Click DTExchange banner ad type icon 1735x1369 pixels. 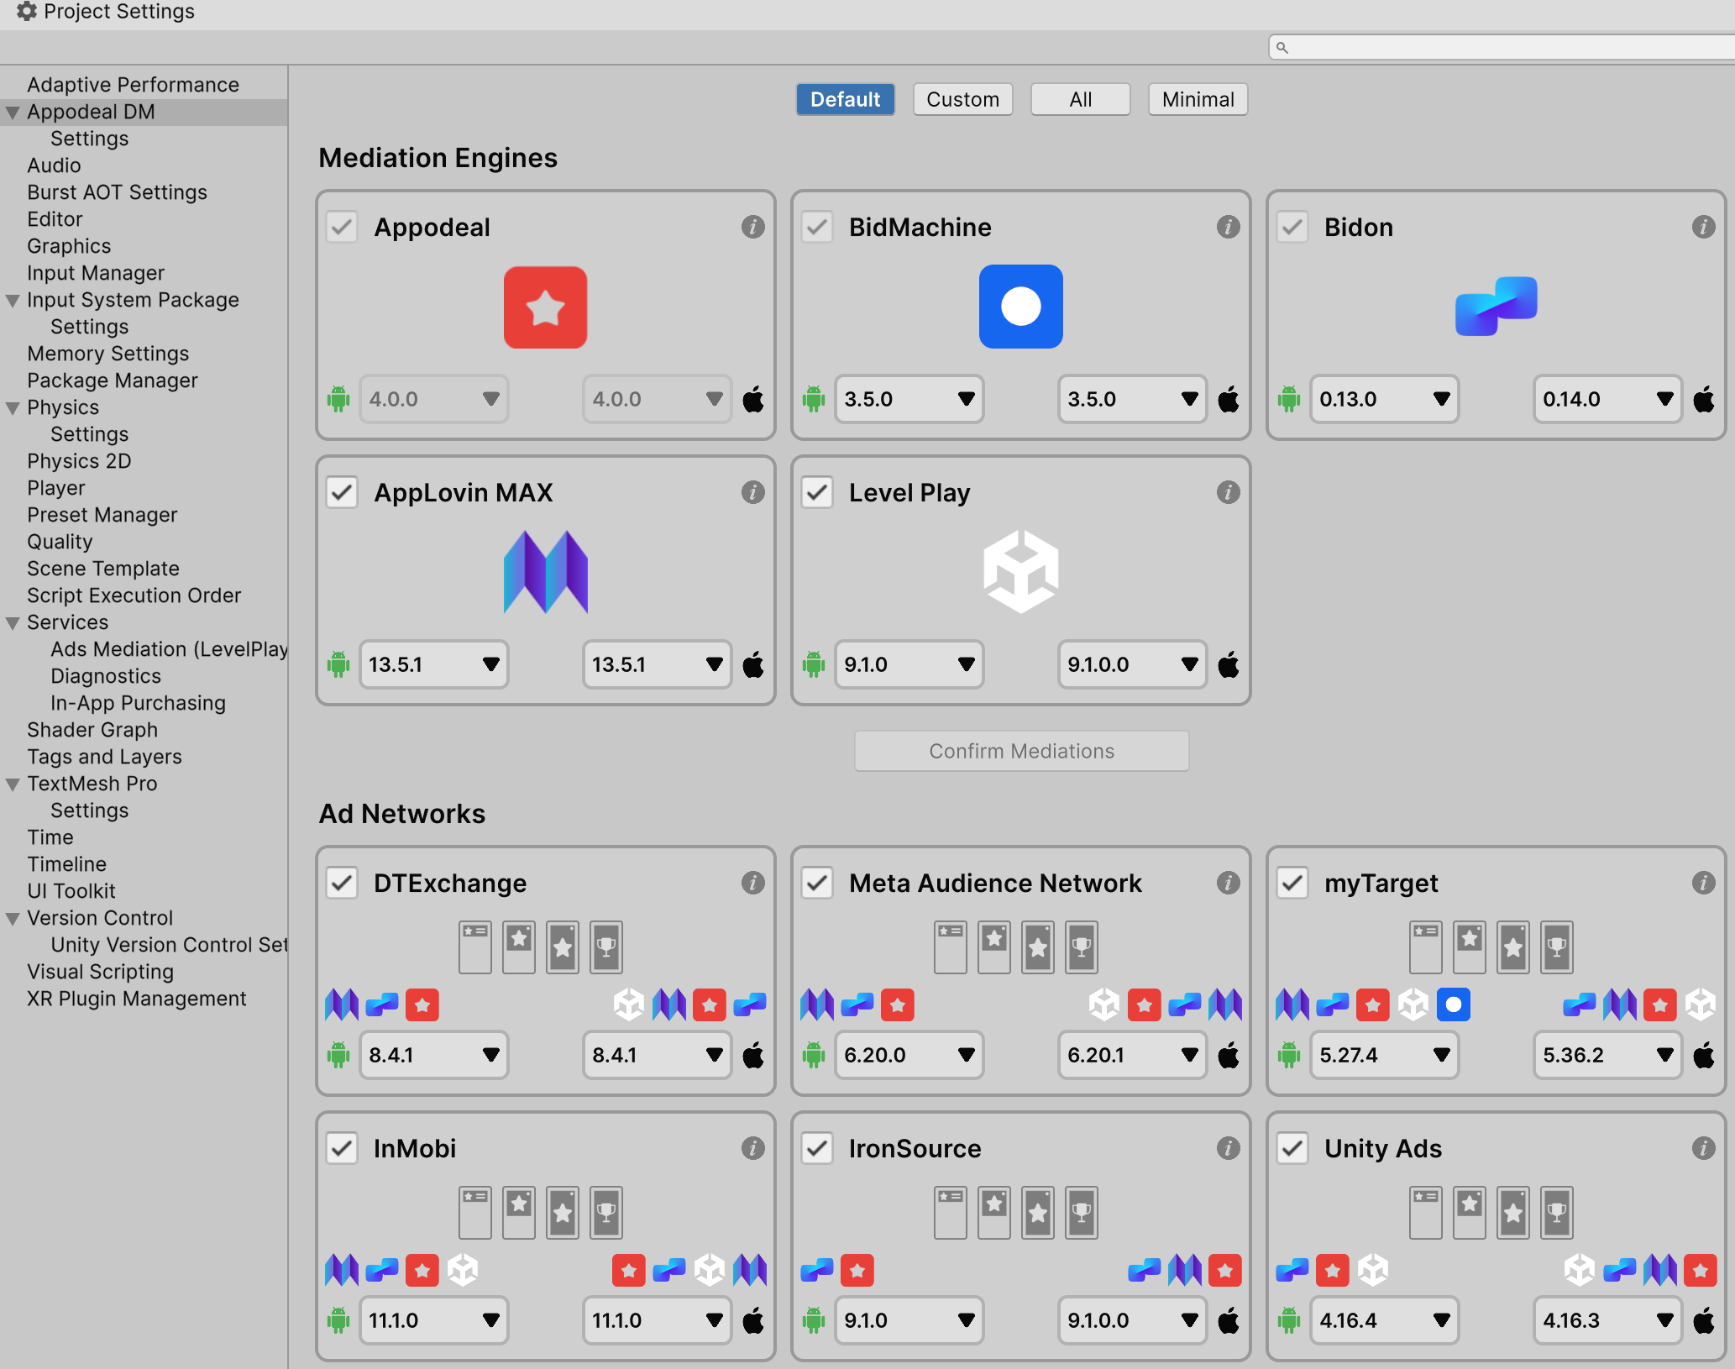tap(475, 947)
